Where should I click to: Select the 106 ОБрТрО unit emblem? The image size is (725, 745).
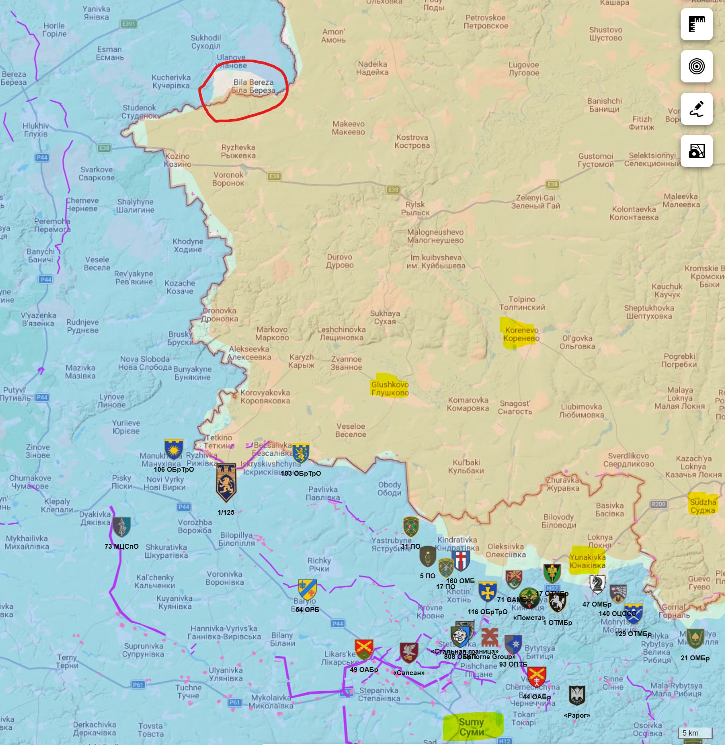pos(173,449)
